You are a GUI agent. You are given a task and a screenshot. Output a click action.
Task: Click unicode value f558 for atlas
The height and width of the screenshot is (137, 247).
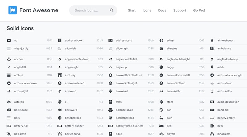[x=151, y=102]
